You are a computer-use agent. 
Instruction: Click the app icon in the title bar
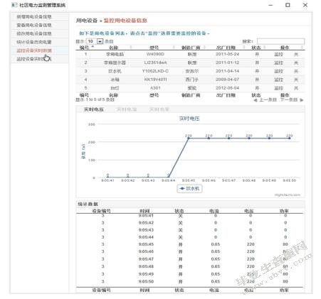(14, 5)
